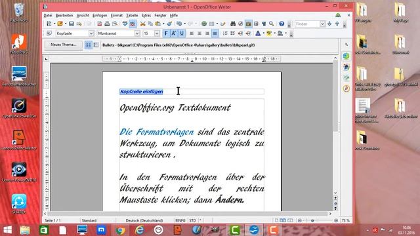Toggle the Gallery toolbar icon

(248, 24)
